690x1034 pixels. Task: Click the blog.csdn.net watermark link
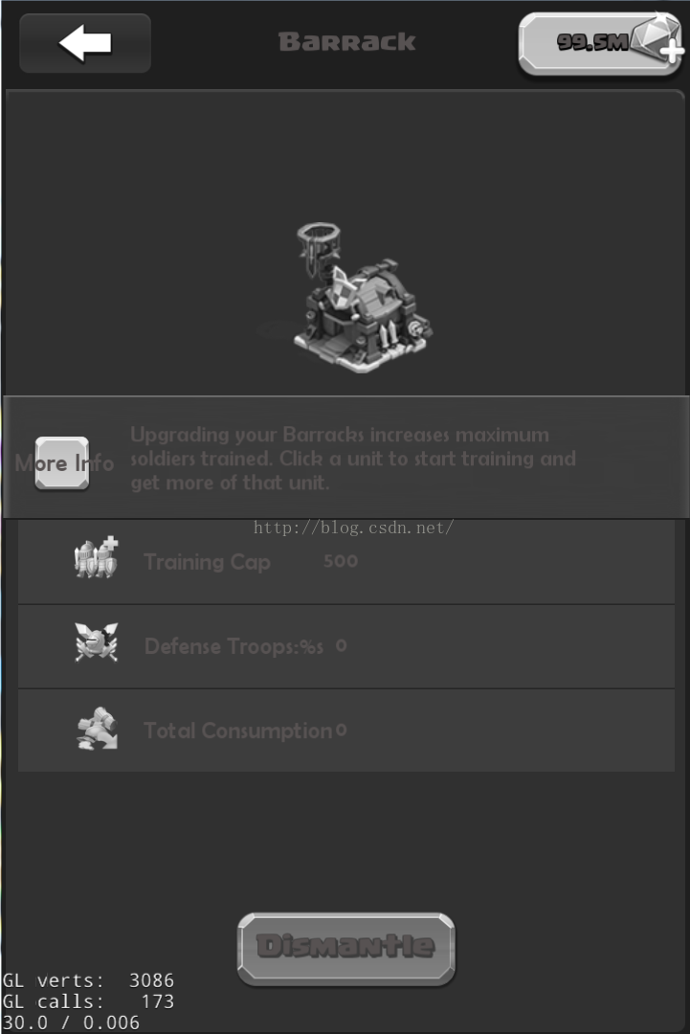click(x=353, y=528)
